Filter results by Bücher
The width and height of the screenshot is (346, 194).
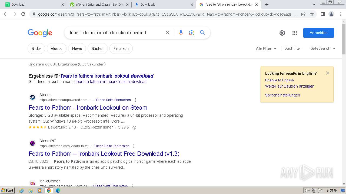98,48
